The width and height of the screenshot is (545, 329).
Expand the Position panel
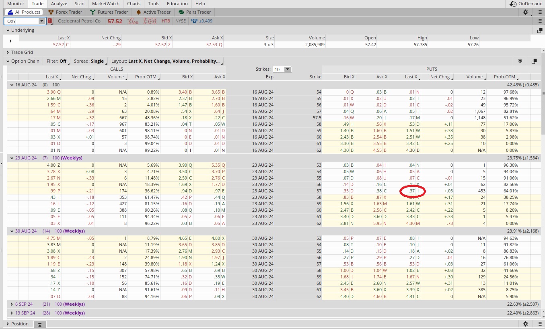click(x=8, y=324)
